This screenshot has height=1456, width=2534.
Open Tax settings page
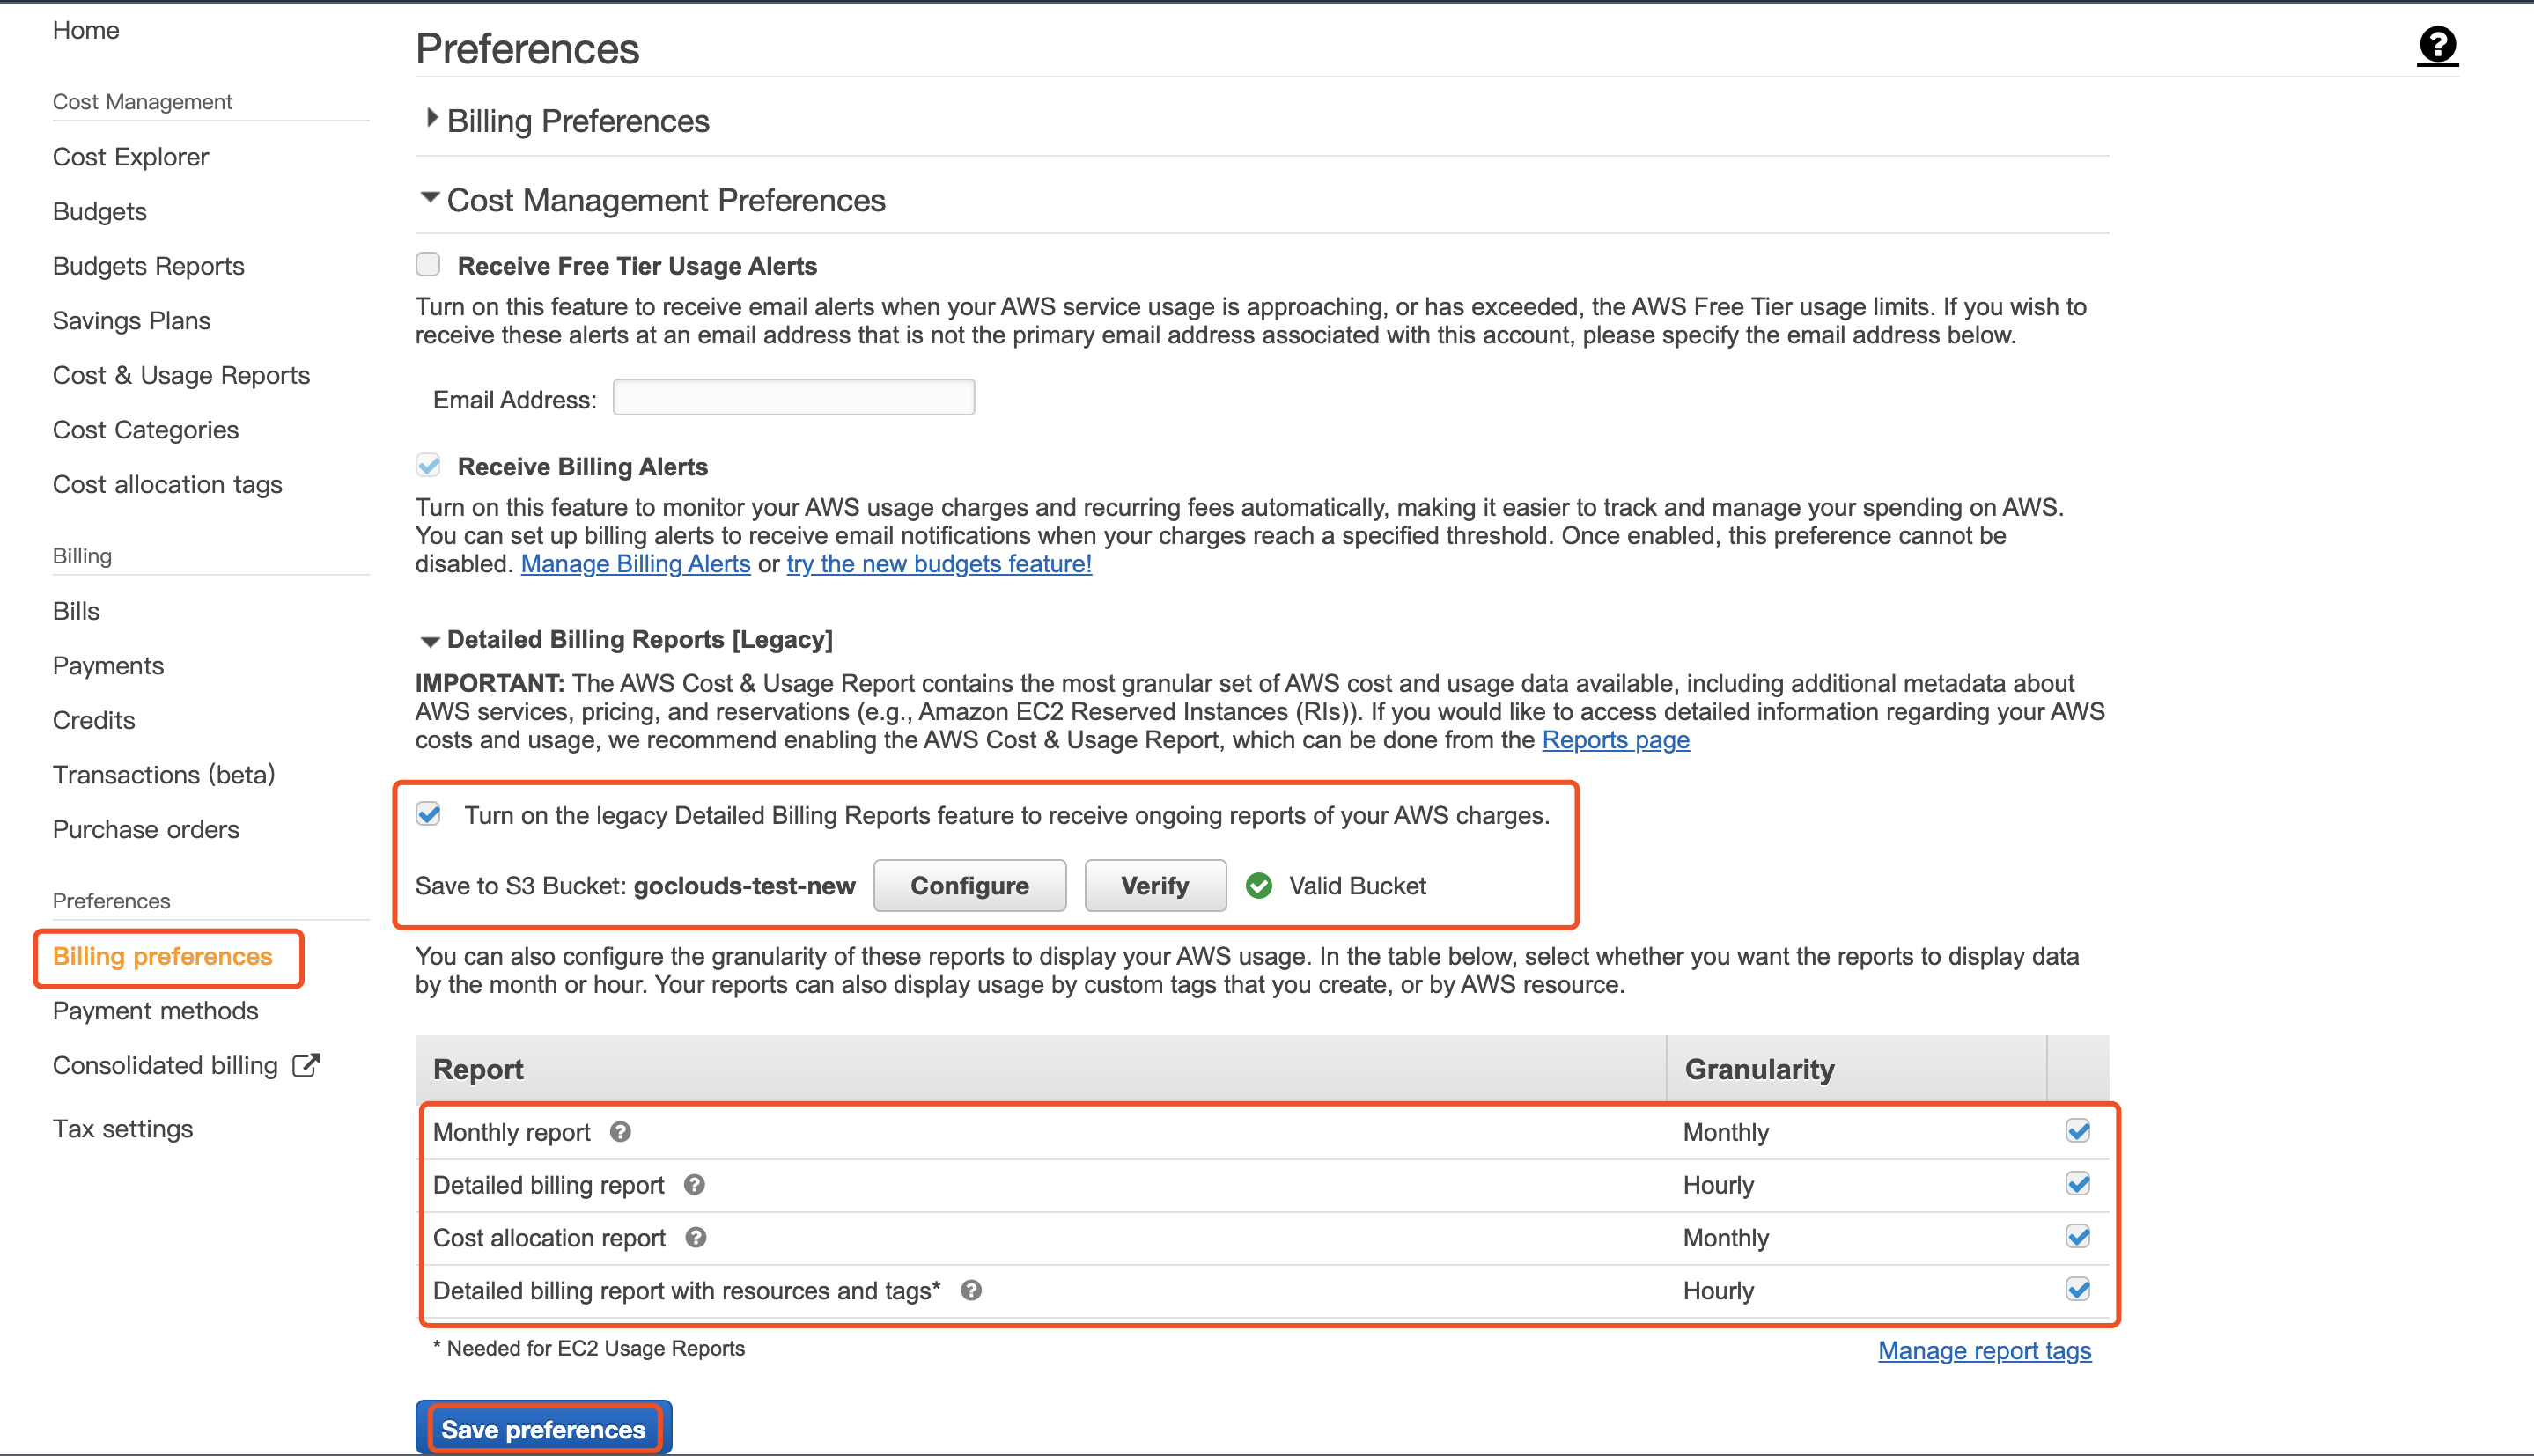tap(123, 1129)
